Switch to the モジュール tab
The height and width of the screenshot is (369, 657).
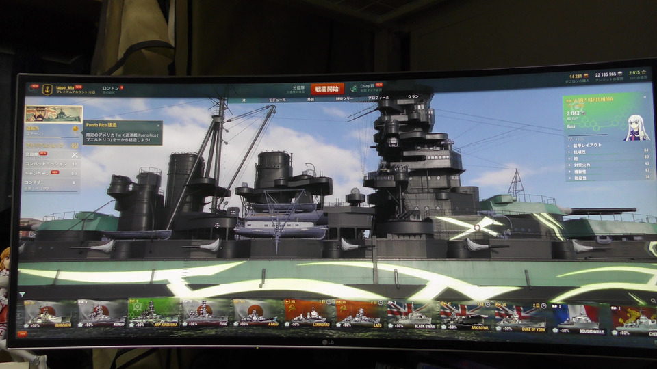(x=277, y=100)
